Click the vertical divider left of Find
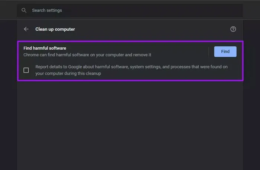Viewport: 260px width, 170px height. pyautogui.click(x=209, y=52)
